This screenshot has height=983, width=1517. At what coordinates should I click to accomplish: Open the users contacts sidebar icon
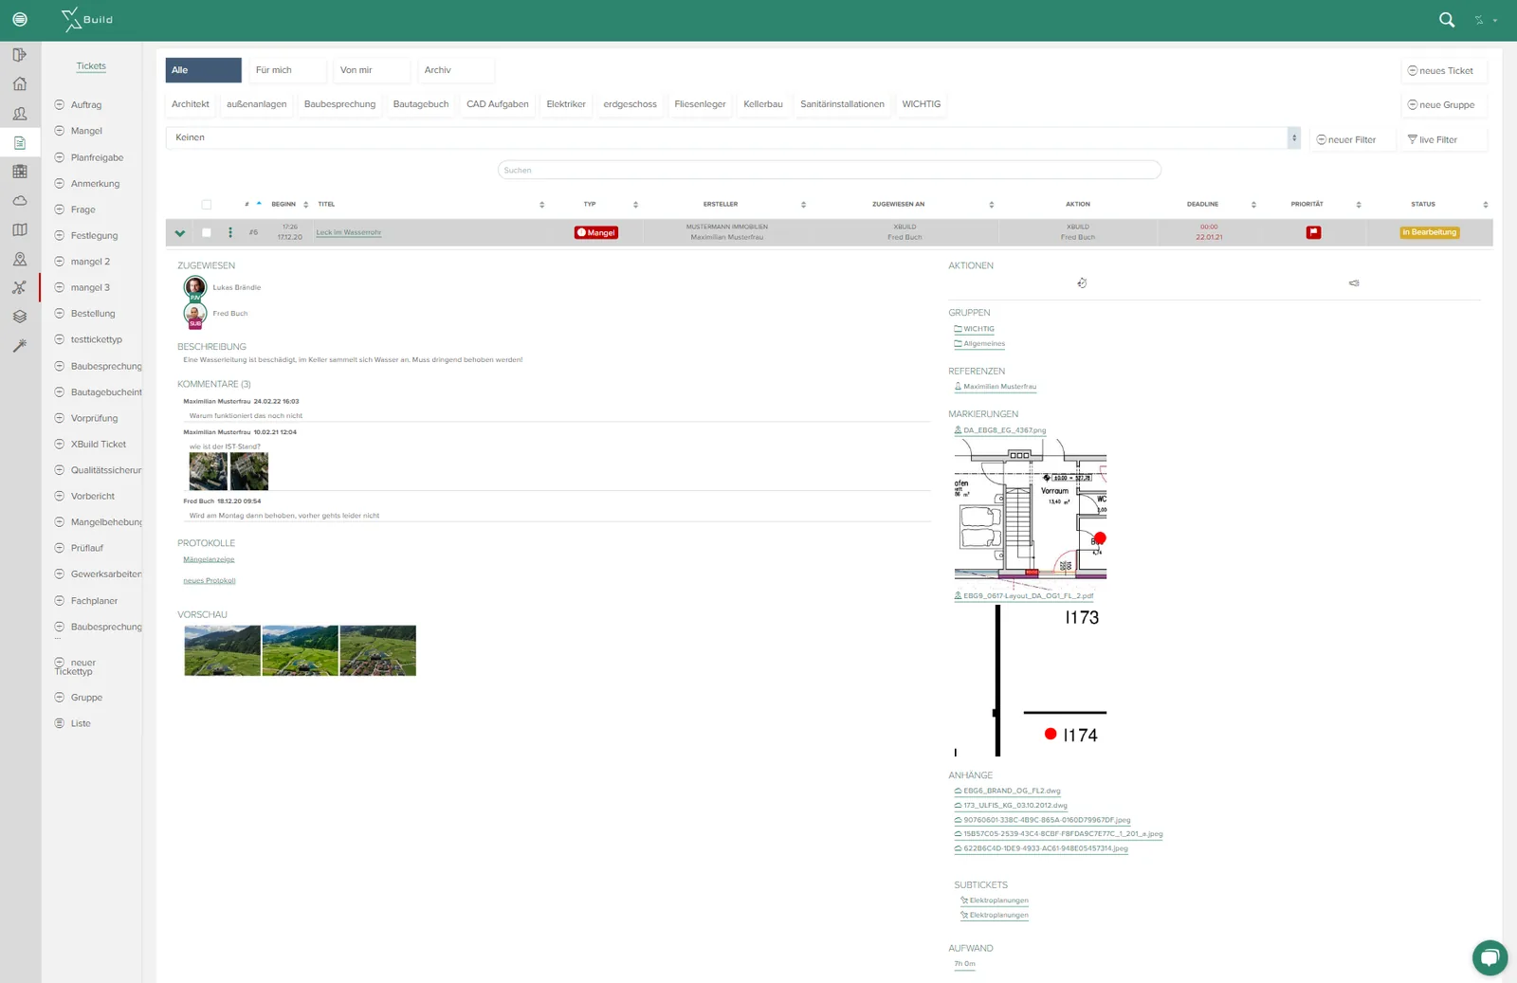[20, 114]
